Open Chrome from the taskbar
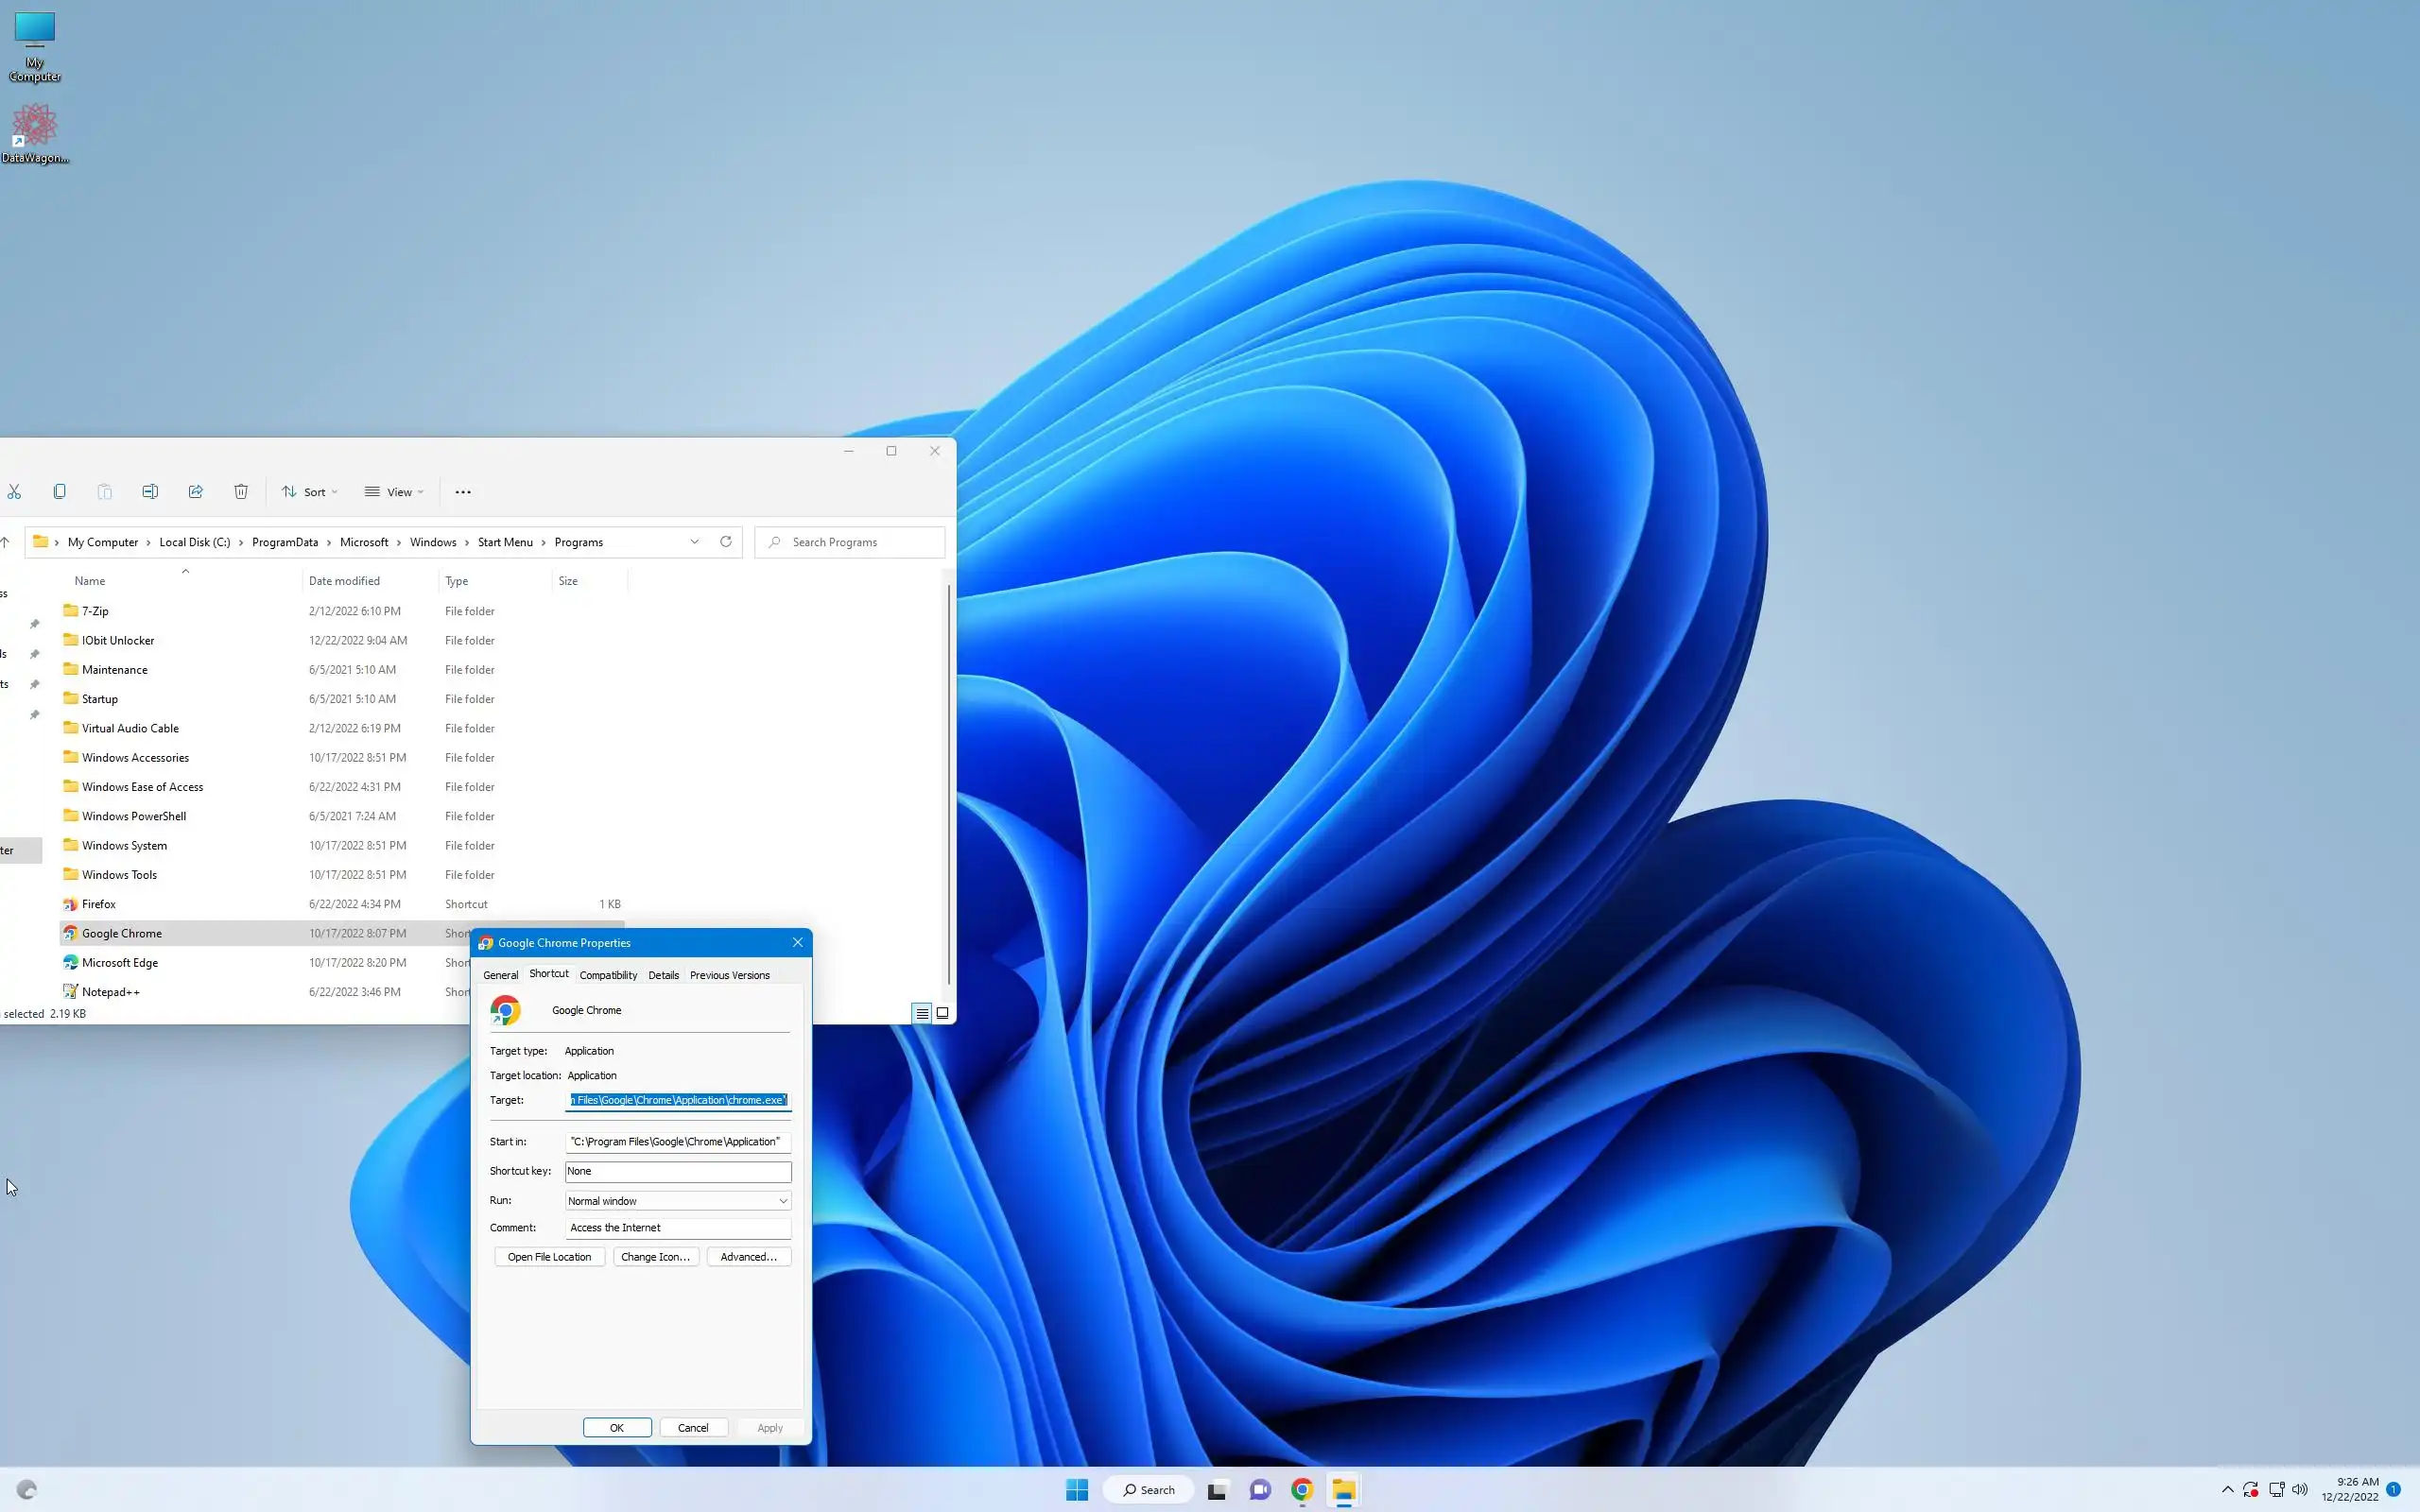This screenshot has width=2420, height=1512. (1301, 1489)
